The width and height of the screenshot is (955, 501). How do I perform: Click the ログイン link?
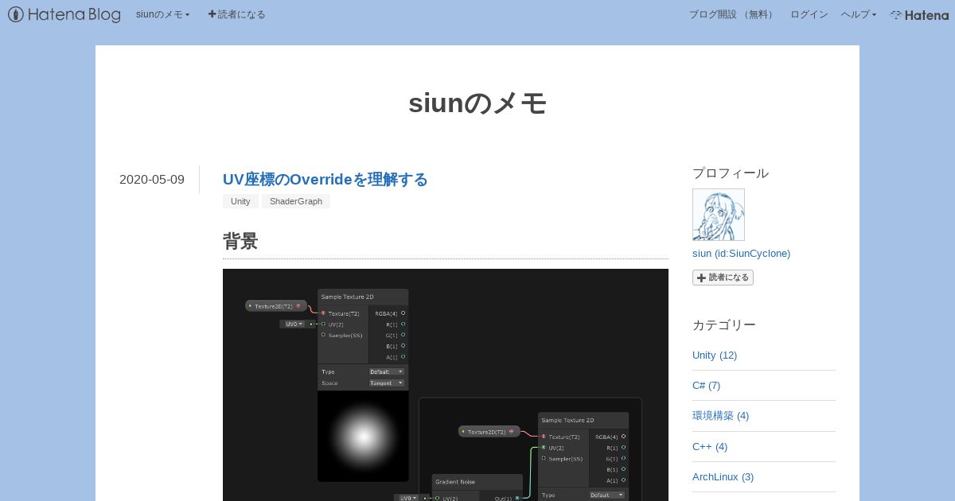[x=809, y=14]
